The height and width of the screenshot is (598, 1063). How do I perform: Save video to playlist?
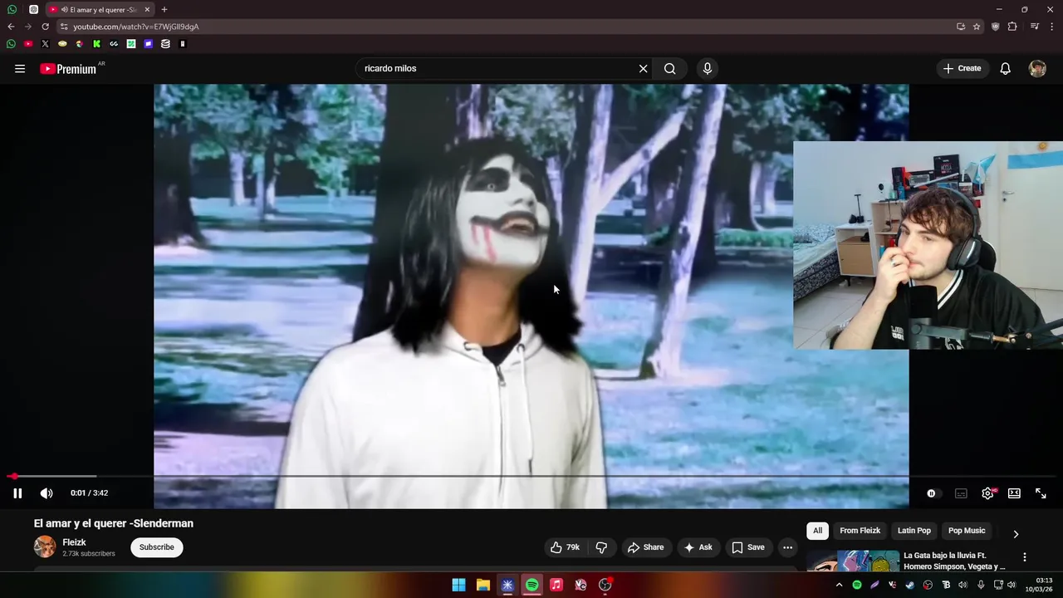(748, 547)
